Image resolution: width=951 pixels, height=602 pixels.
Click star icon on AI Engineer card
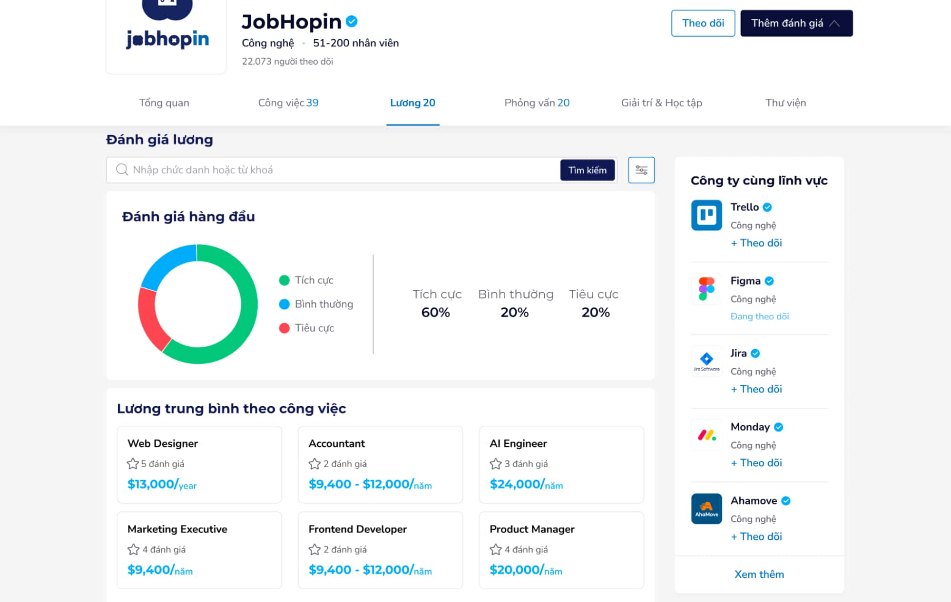point(496,464)
